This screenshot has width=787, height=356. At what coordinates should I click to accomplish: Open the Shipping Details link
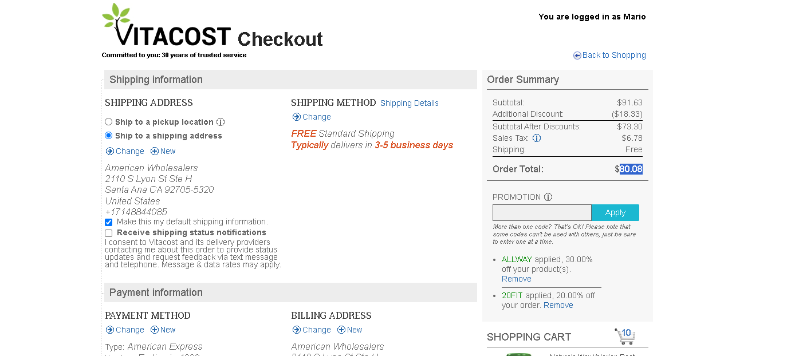pos(410,103)
